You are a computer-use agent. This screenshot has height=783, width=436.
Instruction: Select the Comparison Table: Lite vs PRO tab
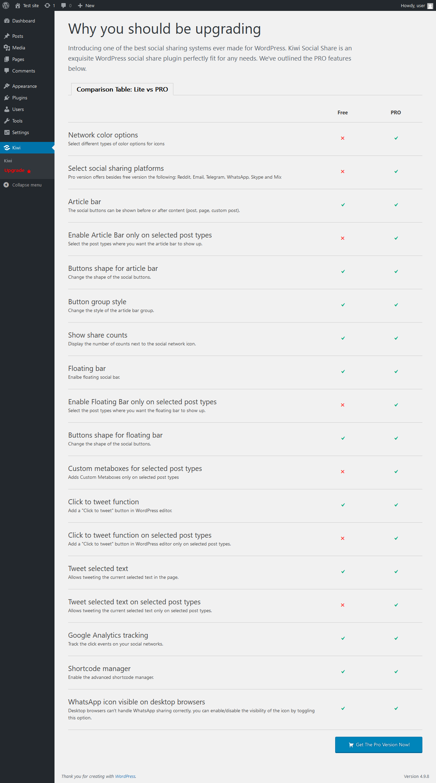click(122, 89)
